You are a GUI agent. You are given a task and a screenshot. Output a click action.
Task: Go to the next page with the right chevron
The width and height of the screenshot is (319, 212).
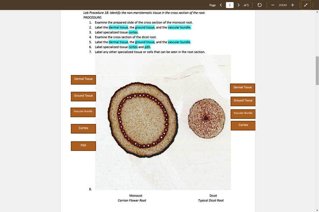point(239,5)
